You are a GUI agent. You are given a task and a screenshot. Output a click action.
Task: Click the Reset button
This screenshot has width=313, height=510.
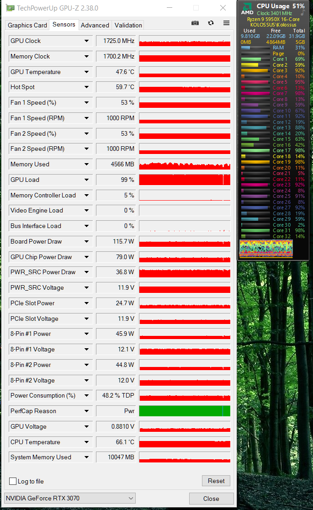pos(216,481)
